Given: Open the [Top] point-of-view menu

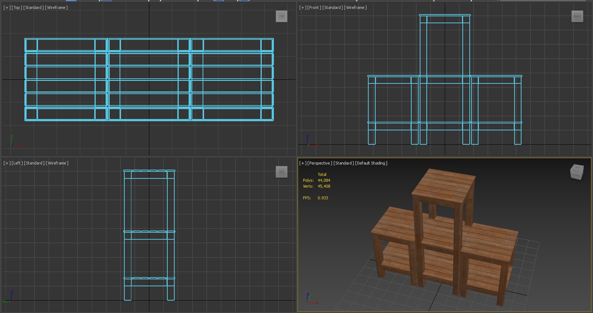Looking at the screenshot, I should tap(17, 7).
